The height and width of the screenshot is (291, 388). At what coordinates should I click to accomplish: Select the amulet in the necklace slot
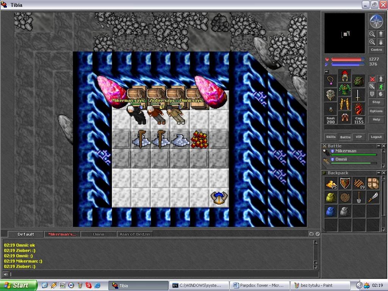(331, 81)
